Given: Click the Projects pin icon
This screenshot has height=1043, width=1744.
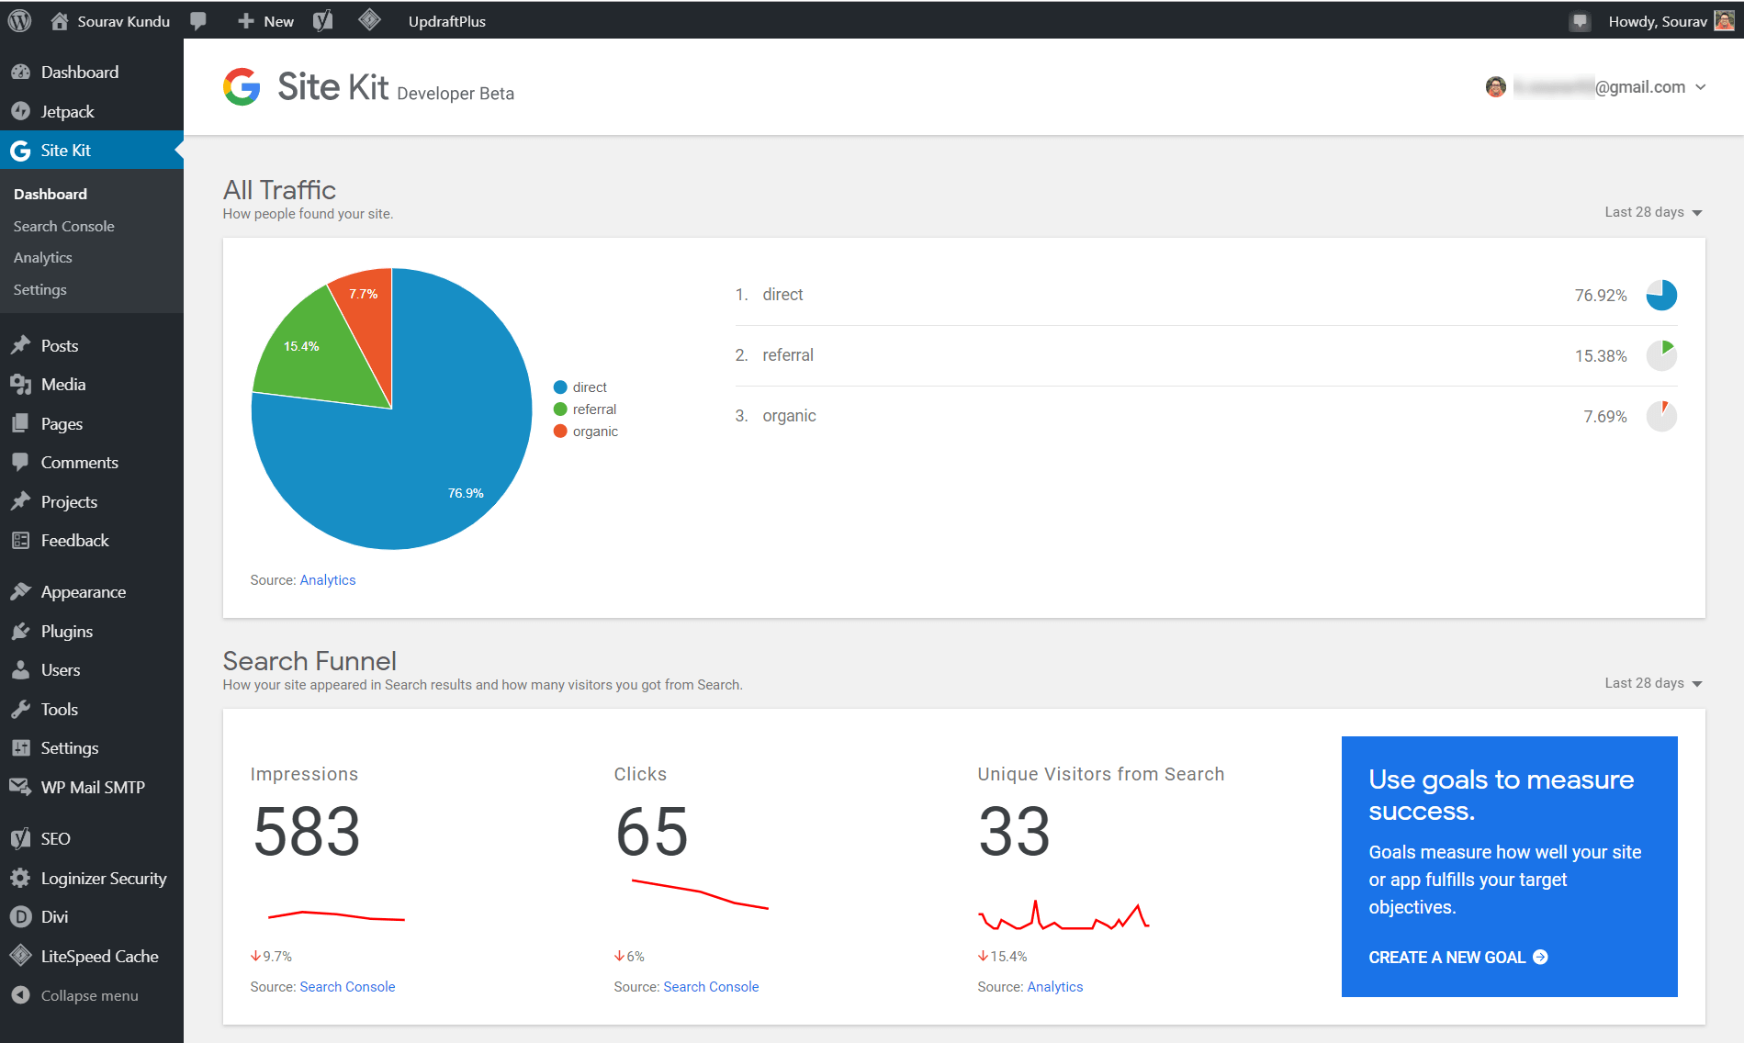Looking at the screenshot, I should coord(20,501).
